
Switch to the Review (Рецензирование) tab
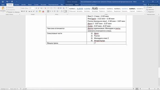[x=53, y=5]
